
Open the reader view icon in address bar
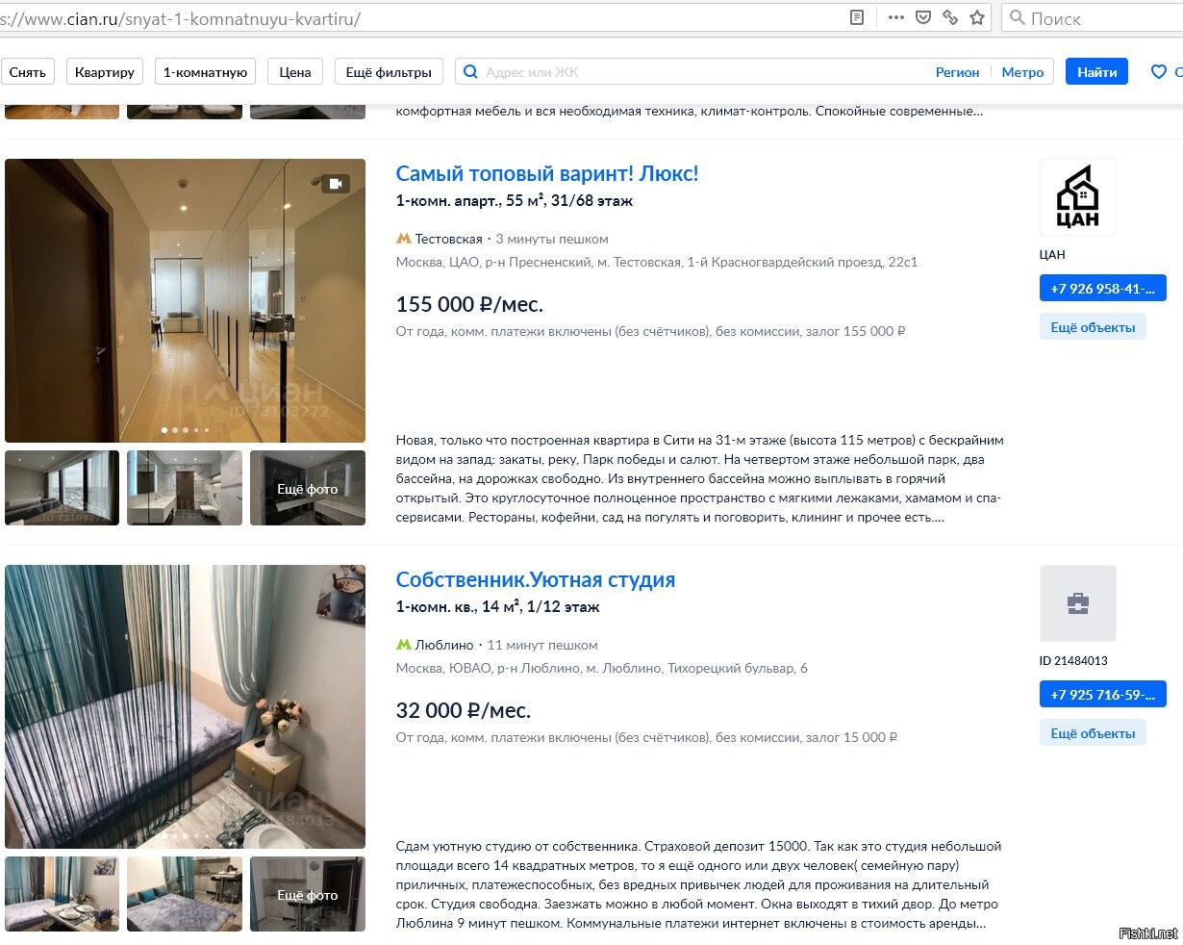point(857,17)
